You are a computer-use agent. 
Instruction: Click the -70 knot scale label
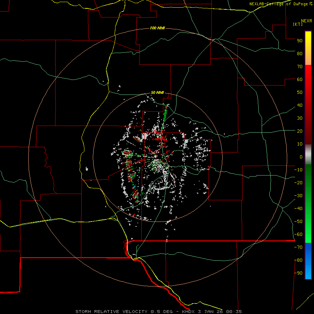[298, 247]
